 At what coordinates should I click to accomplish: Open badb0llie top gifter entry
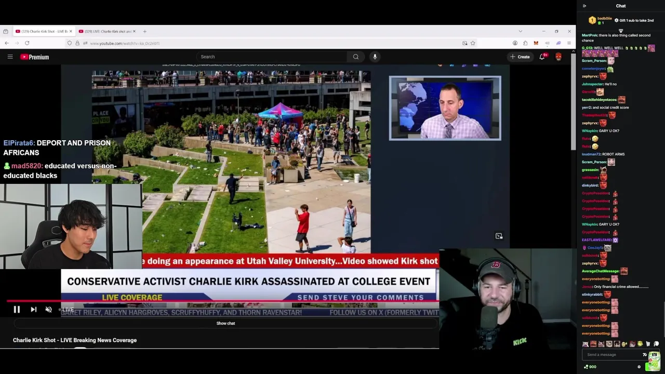(600, 20)
